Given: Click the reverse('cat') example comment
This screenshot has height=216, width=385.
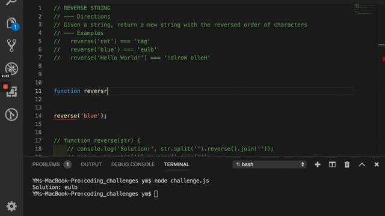Looking at the screenshot, I should click(102, 41).
